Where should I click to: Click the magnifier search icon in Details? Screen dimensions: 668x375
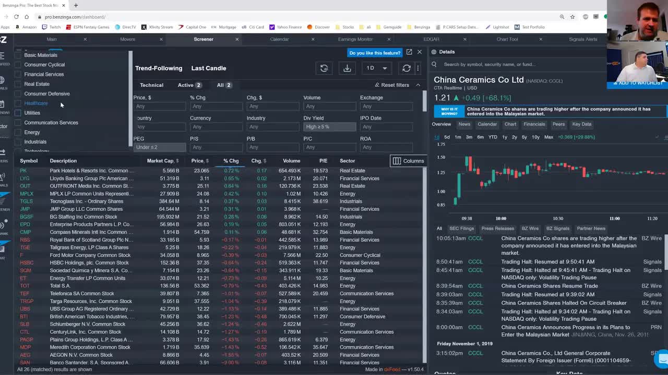[434, 65]
